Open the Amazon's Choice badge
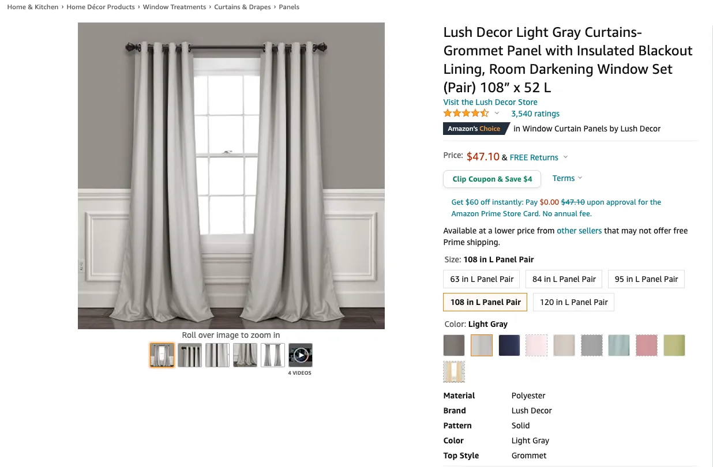This screenshot has width=713, height=467. point(474,129)
